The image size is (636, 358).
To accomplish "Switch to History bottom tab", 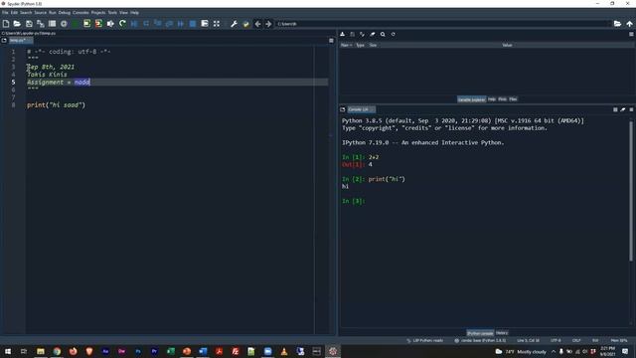I will click(502, 333).
